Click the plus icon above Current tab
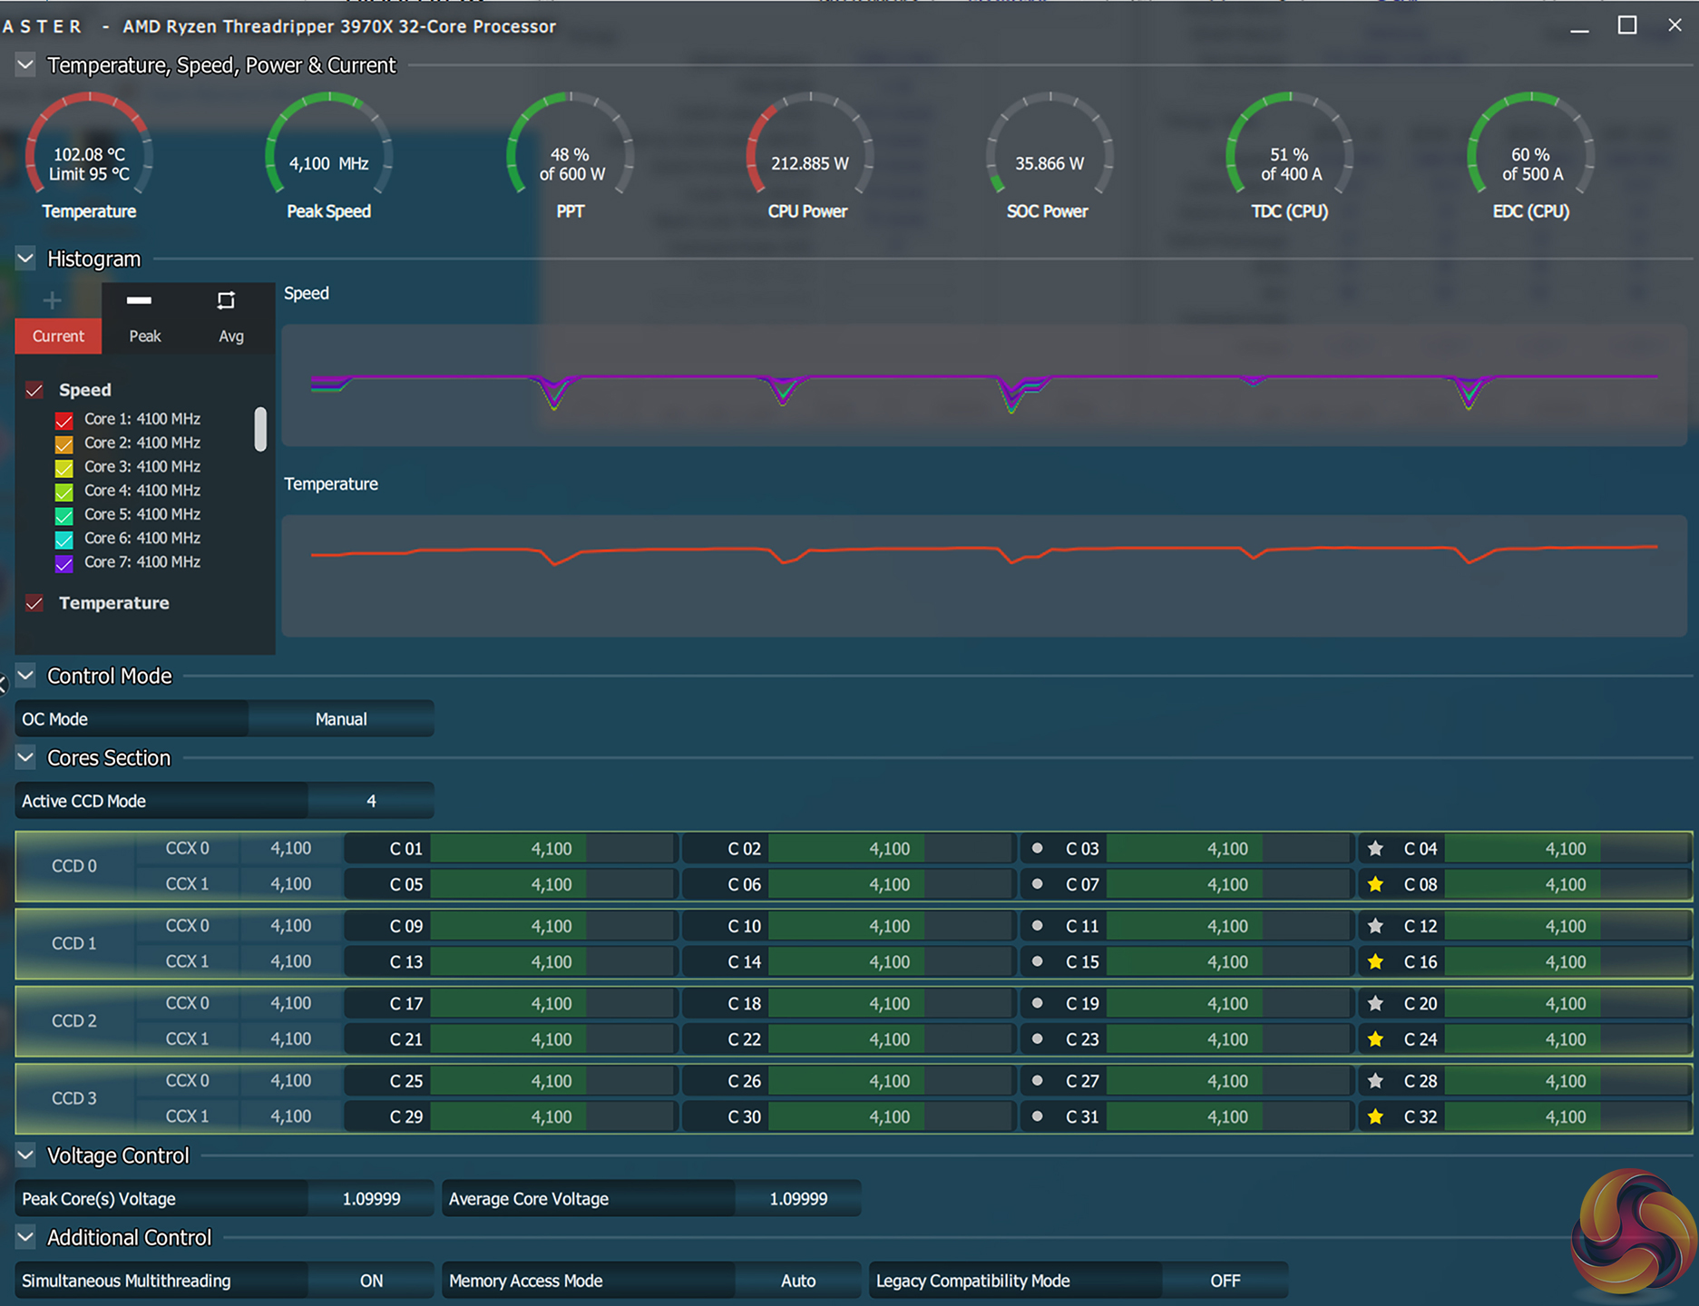The image size is (1699, 1306). tap(52, 300)
